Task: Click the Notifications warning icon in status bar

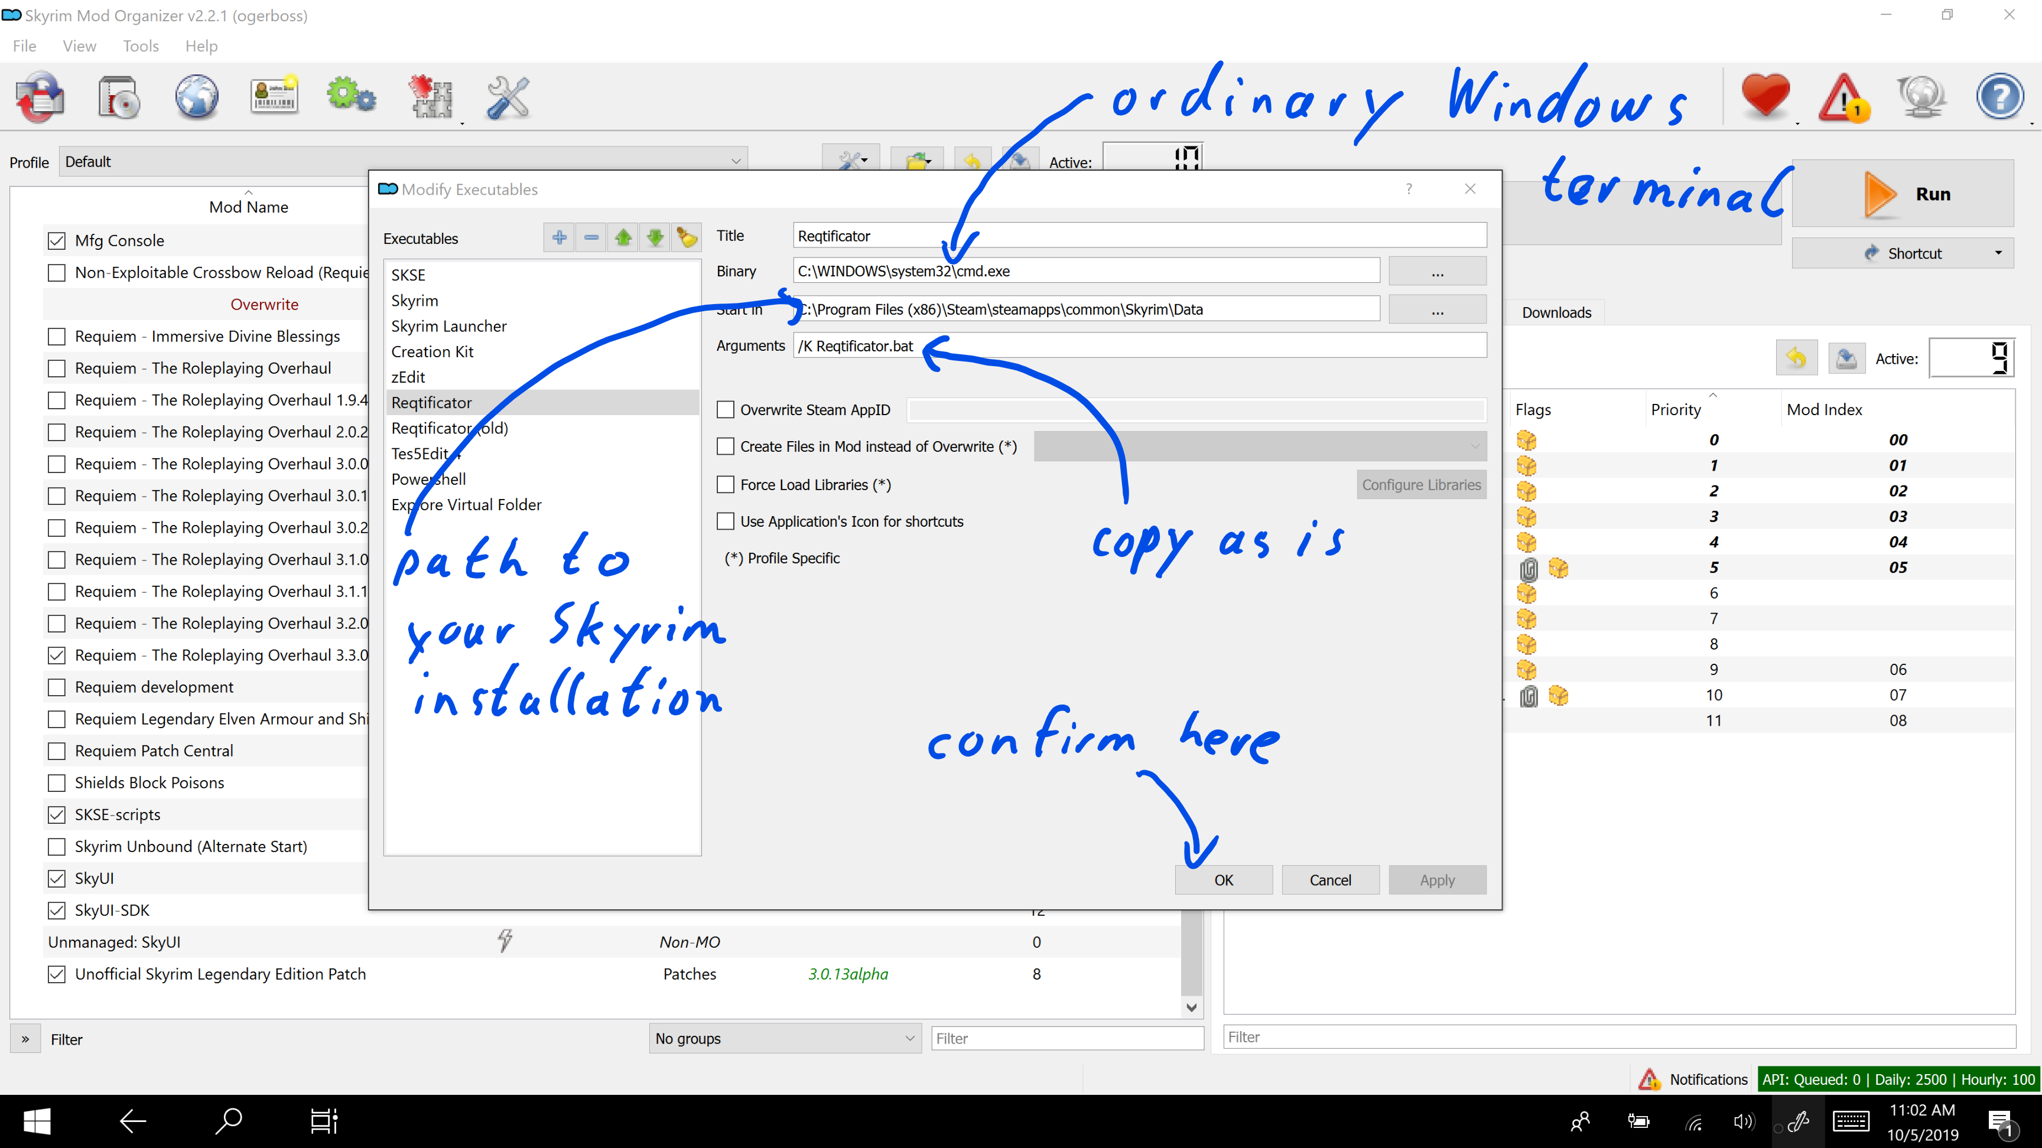Action: click(x=1650, y=1079)
